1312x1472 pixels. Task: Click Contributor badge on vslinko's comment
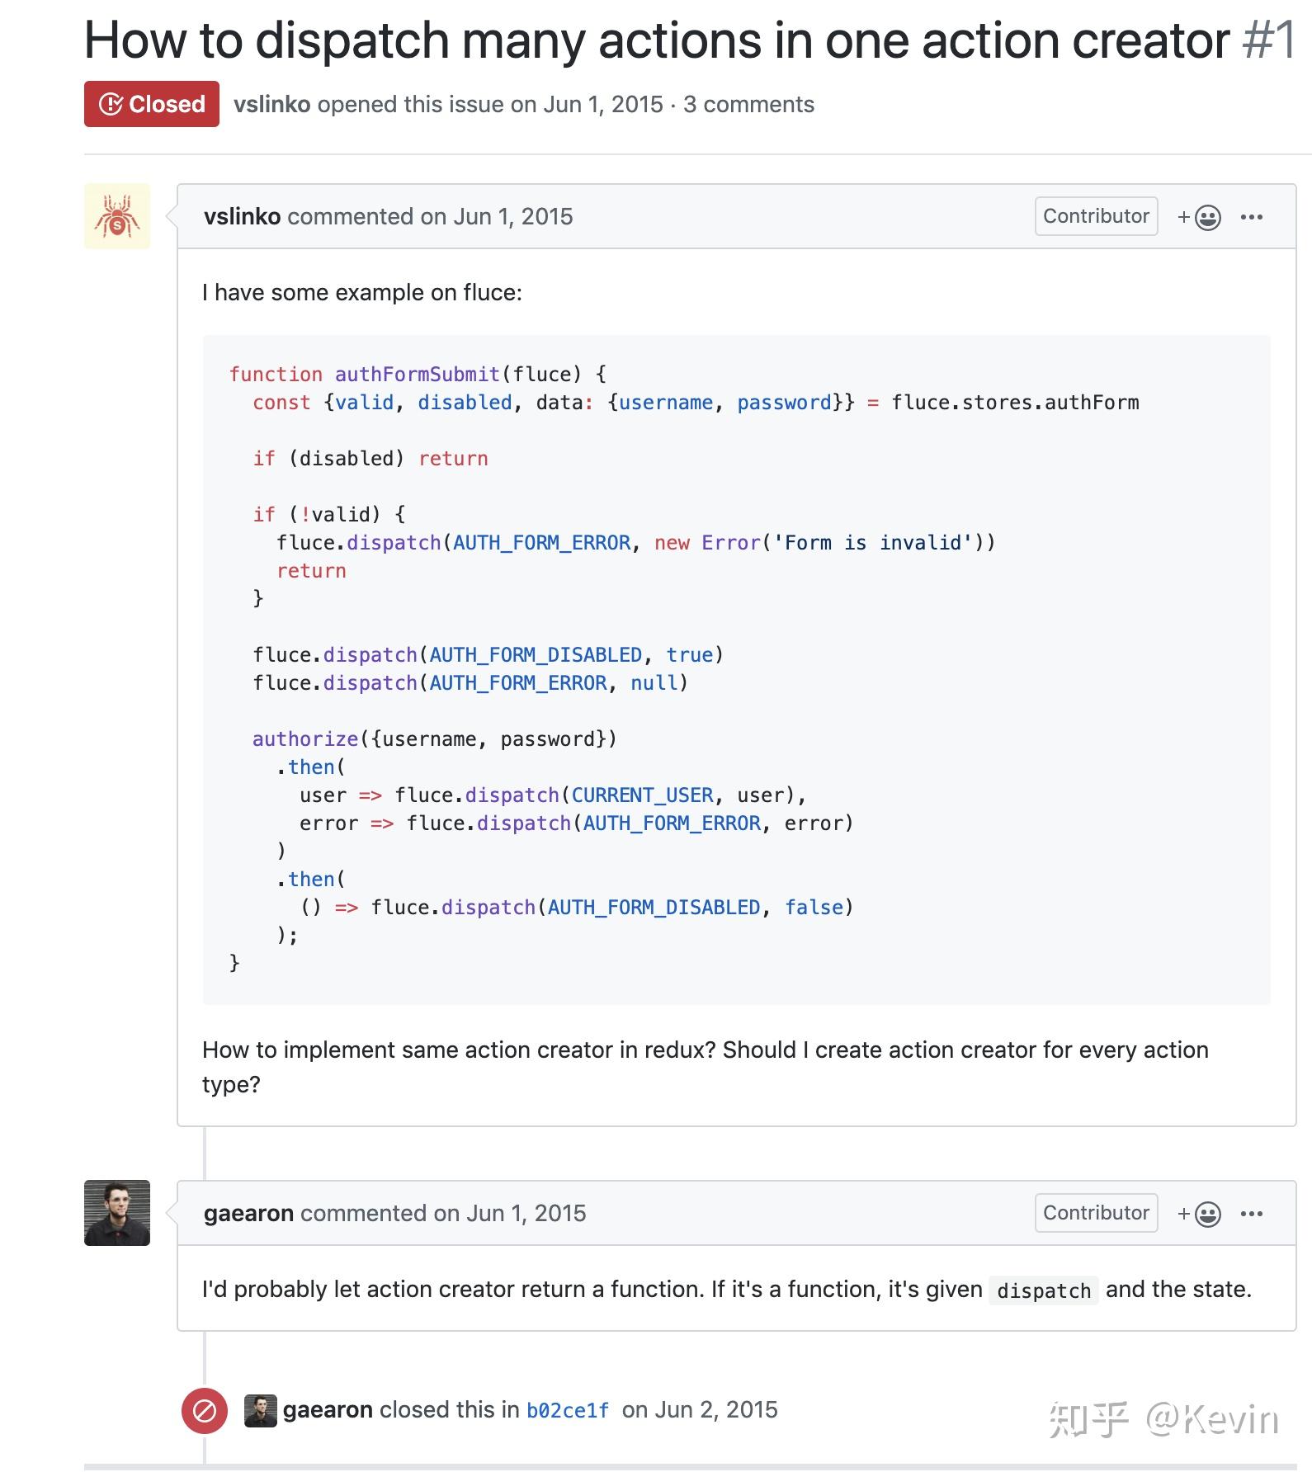1096,216
